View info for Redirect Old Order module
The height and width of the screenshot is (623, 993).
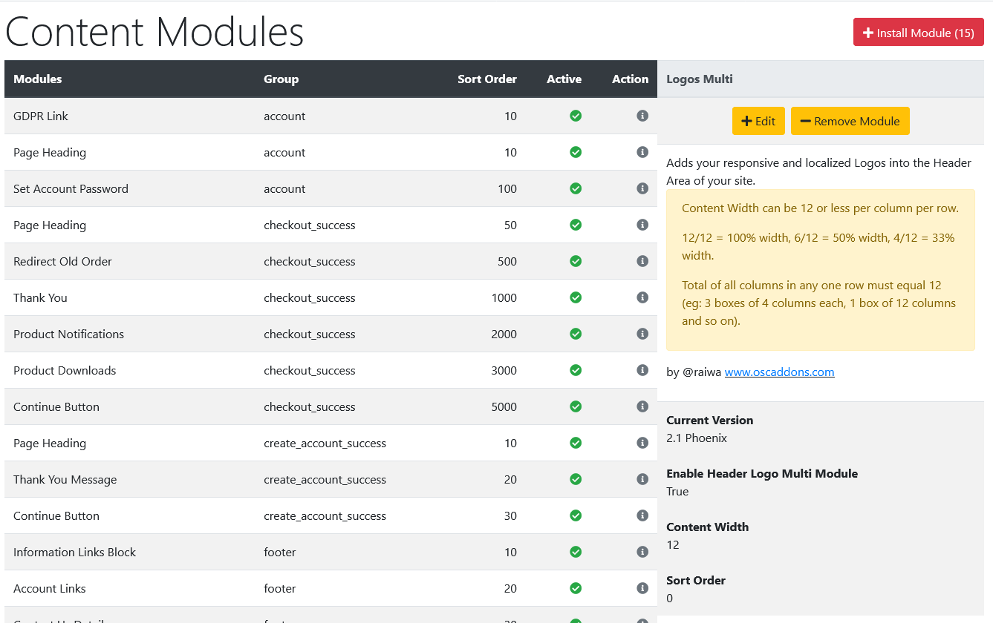642,261
